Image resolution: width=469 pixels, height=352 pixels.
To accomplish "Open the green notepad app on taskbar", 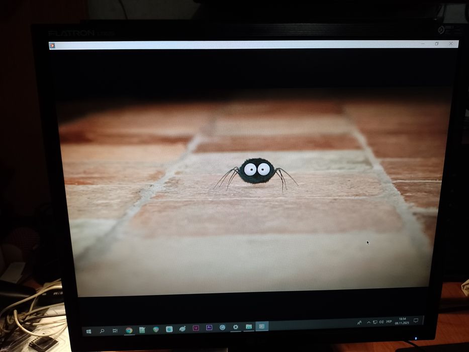I will (142, 330).
